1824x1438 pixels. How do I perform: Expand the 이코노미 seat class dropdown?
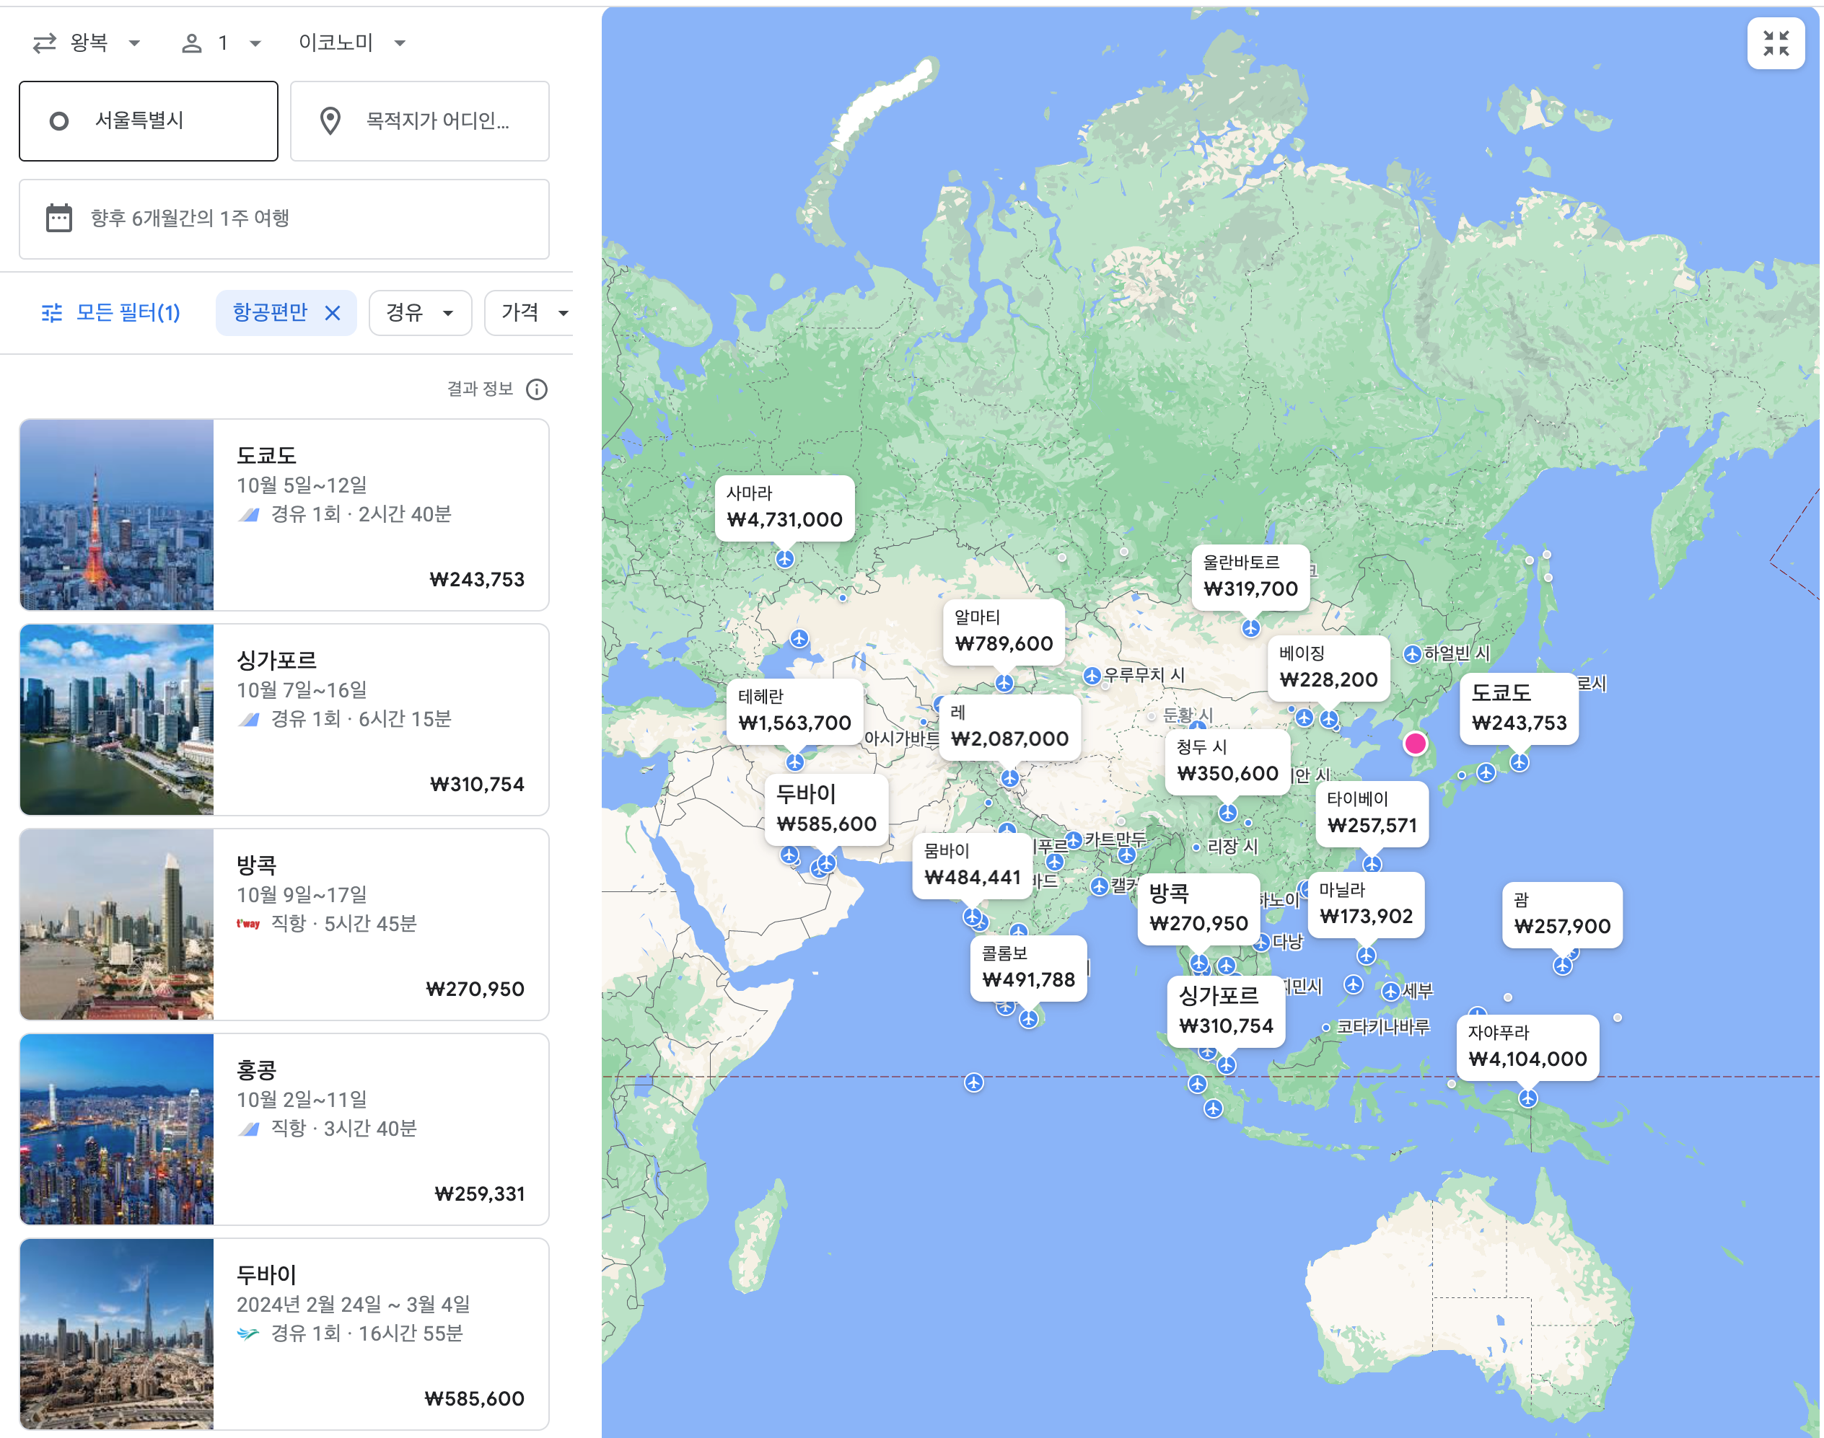352,43
